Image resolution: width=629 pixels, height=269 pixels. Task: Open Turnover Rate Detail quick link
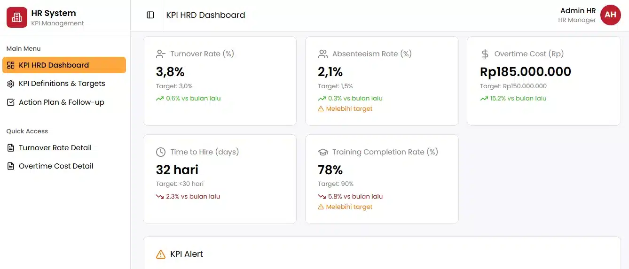click(x=55, y=148)
